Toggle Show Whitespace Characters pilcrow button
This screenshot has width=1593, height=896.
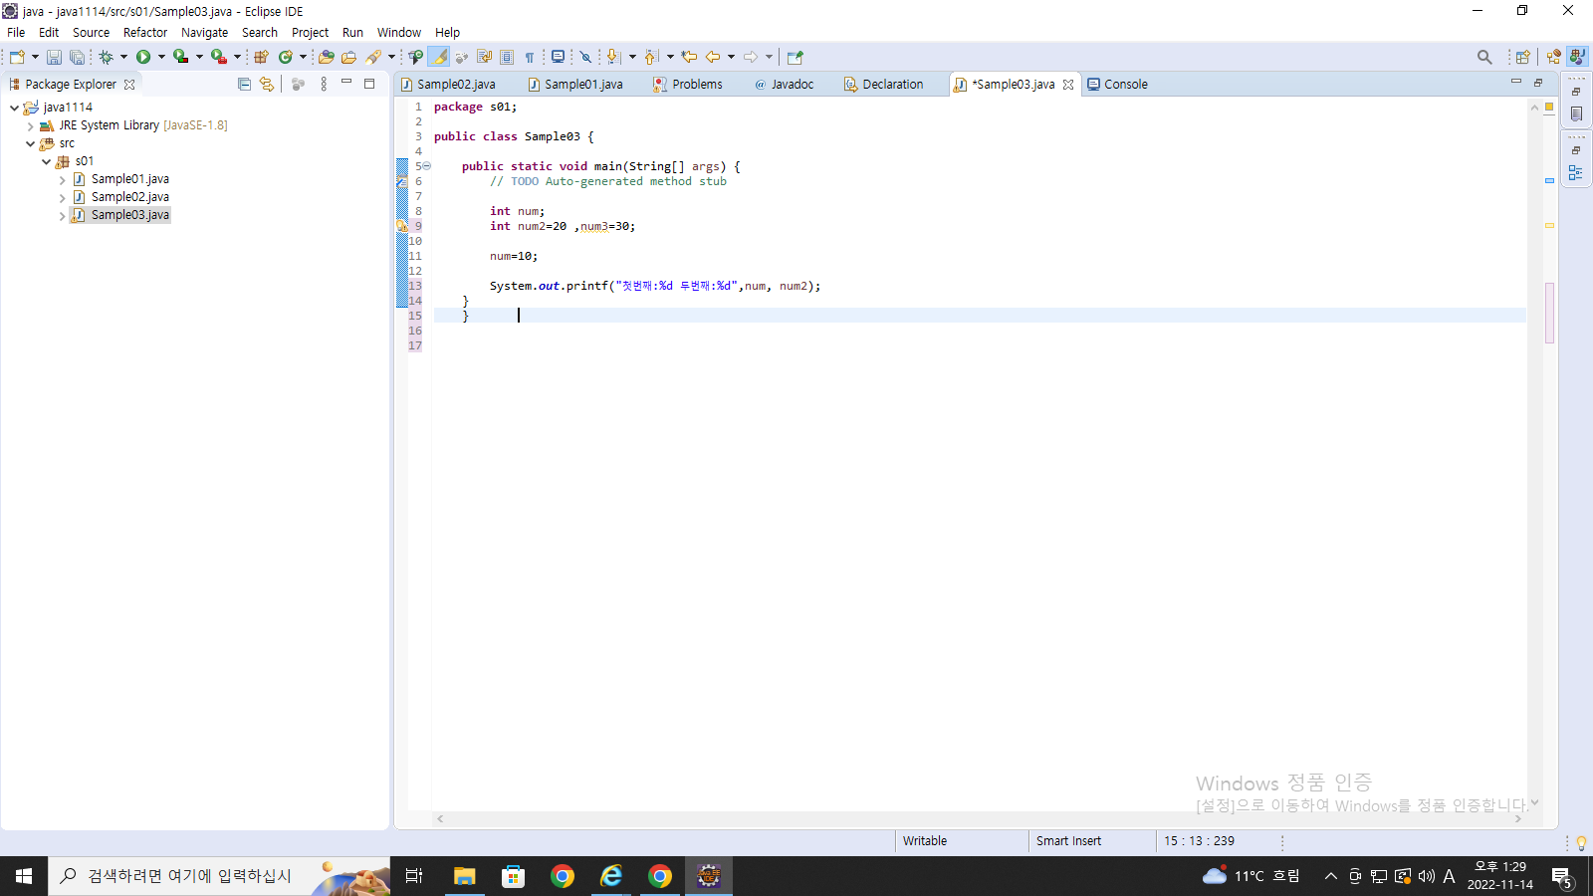click(x=530, y=57)
